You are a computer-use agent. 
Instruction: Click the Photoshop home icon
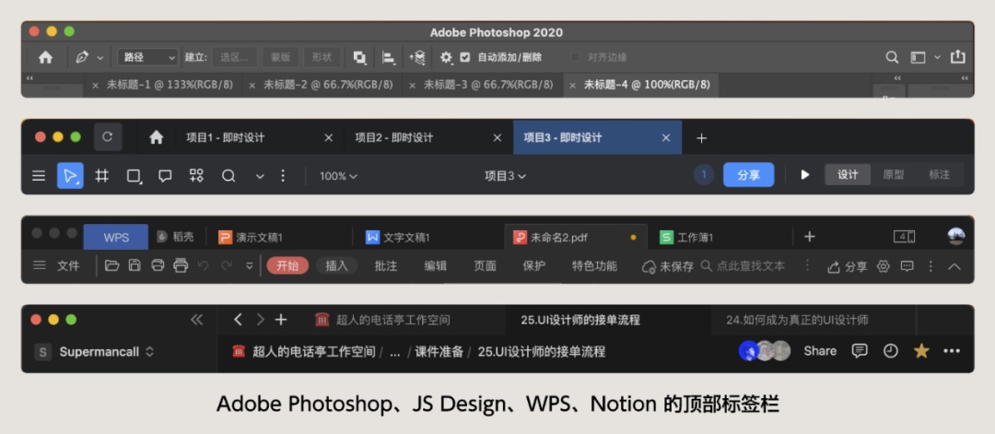click(45, 57)
